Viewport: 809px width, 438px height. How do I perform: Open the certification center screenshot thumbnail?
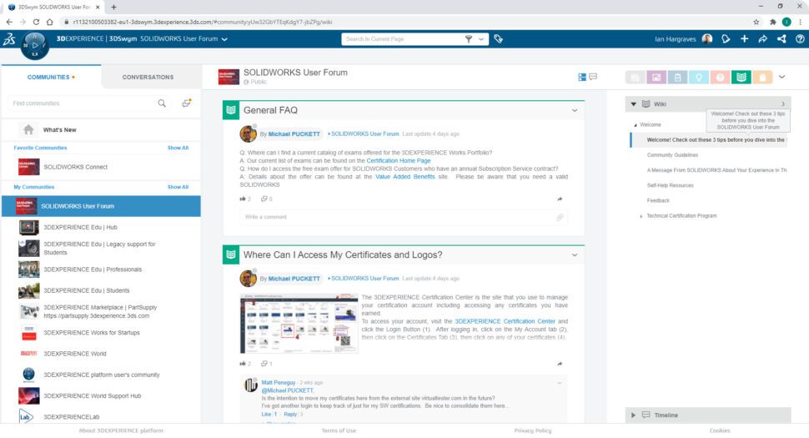(299, 324)
